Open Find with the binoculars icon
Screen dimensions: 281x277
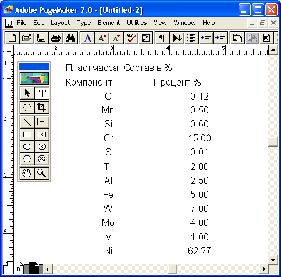tap(70, 38)
